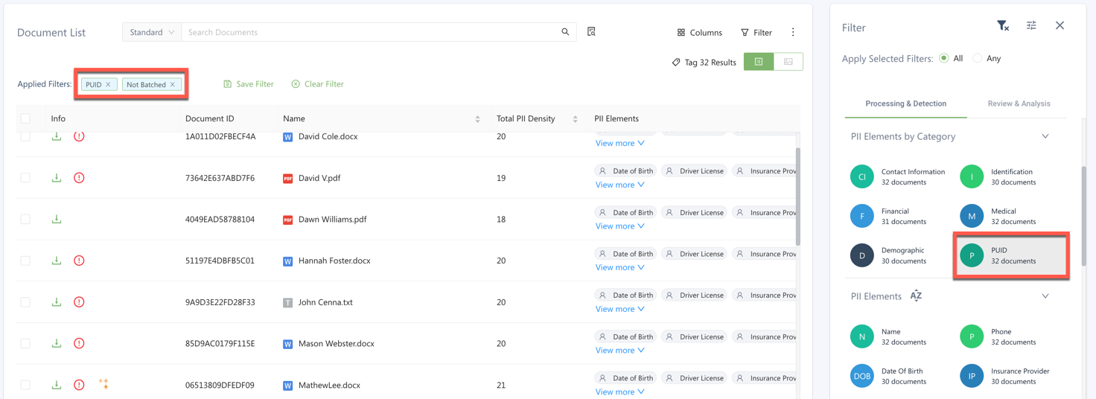Select the header select-all checkbox
1096x399 pixels.
click(x=25, y=118)
